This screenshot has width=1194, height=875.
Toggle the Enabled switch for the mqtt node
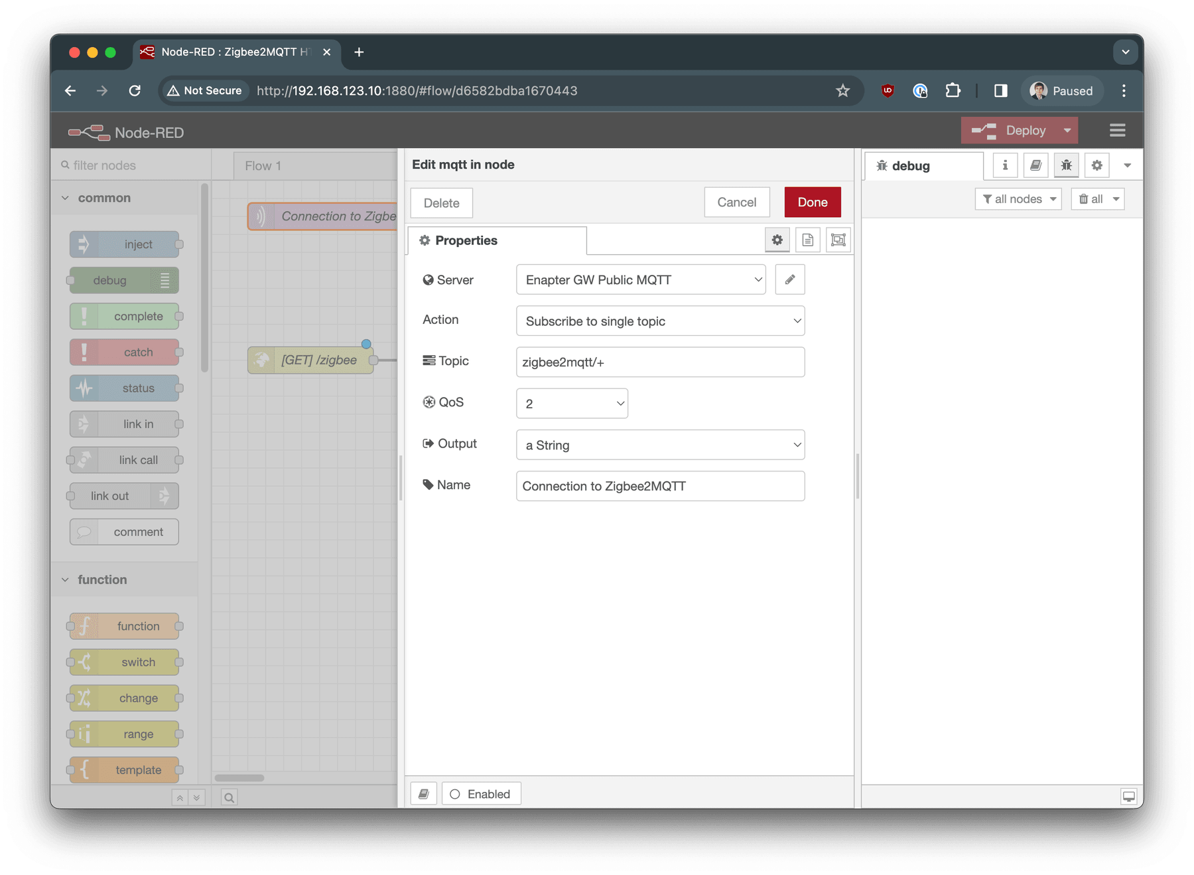(x=455, y=793)
